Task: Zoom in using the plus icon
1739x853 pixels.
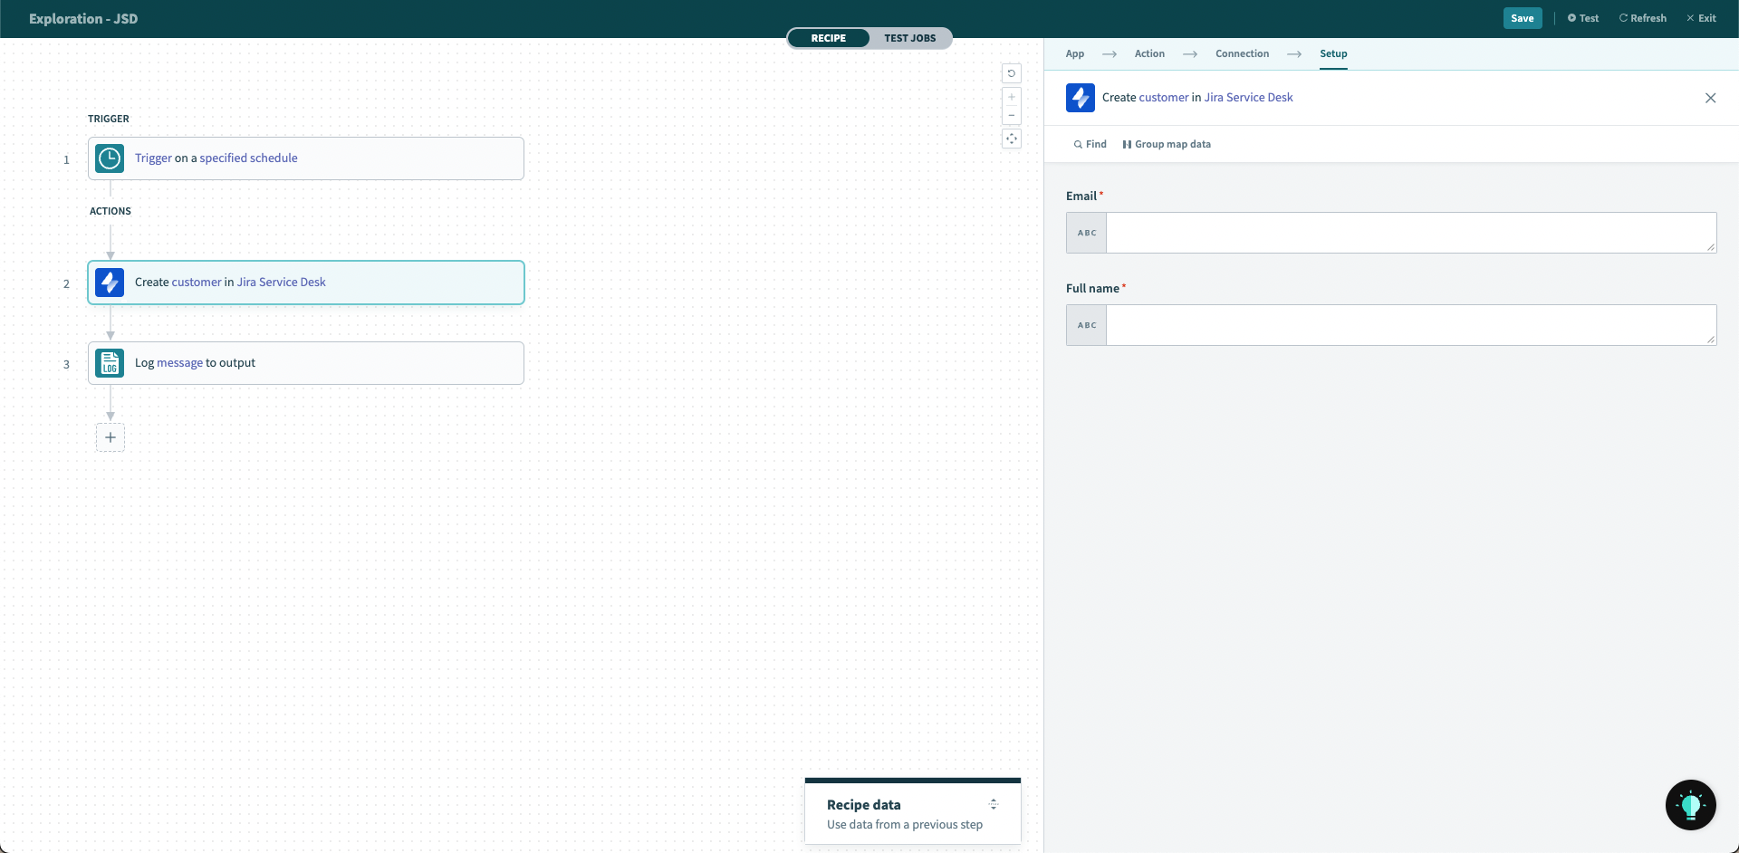Action: [1012, 97]
